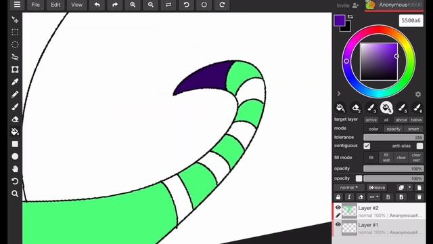Set mode to smart
The width and height of the screenshot is (433, 244).
pos(413,129)
